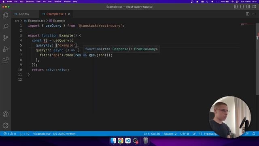Open the Help menu

(75, 2)
